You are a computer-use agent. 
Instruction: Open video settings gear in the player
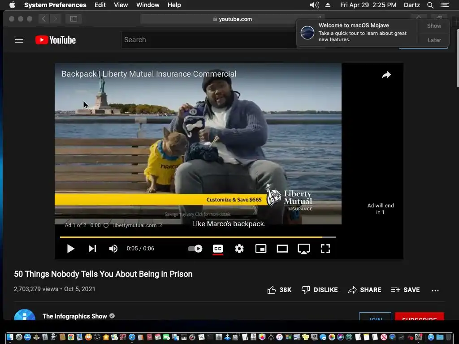[239, 249]
